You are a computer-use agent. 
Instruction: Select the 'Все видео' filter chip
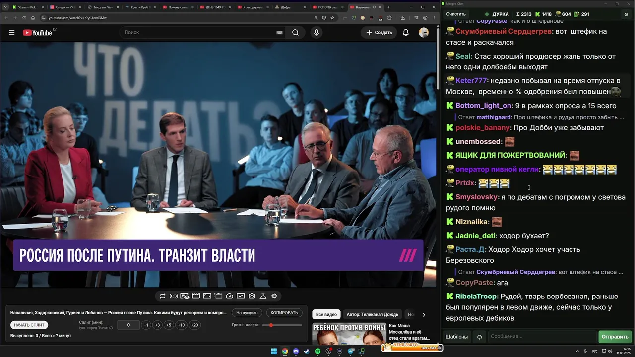coord(326,314)
